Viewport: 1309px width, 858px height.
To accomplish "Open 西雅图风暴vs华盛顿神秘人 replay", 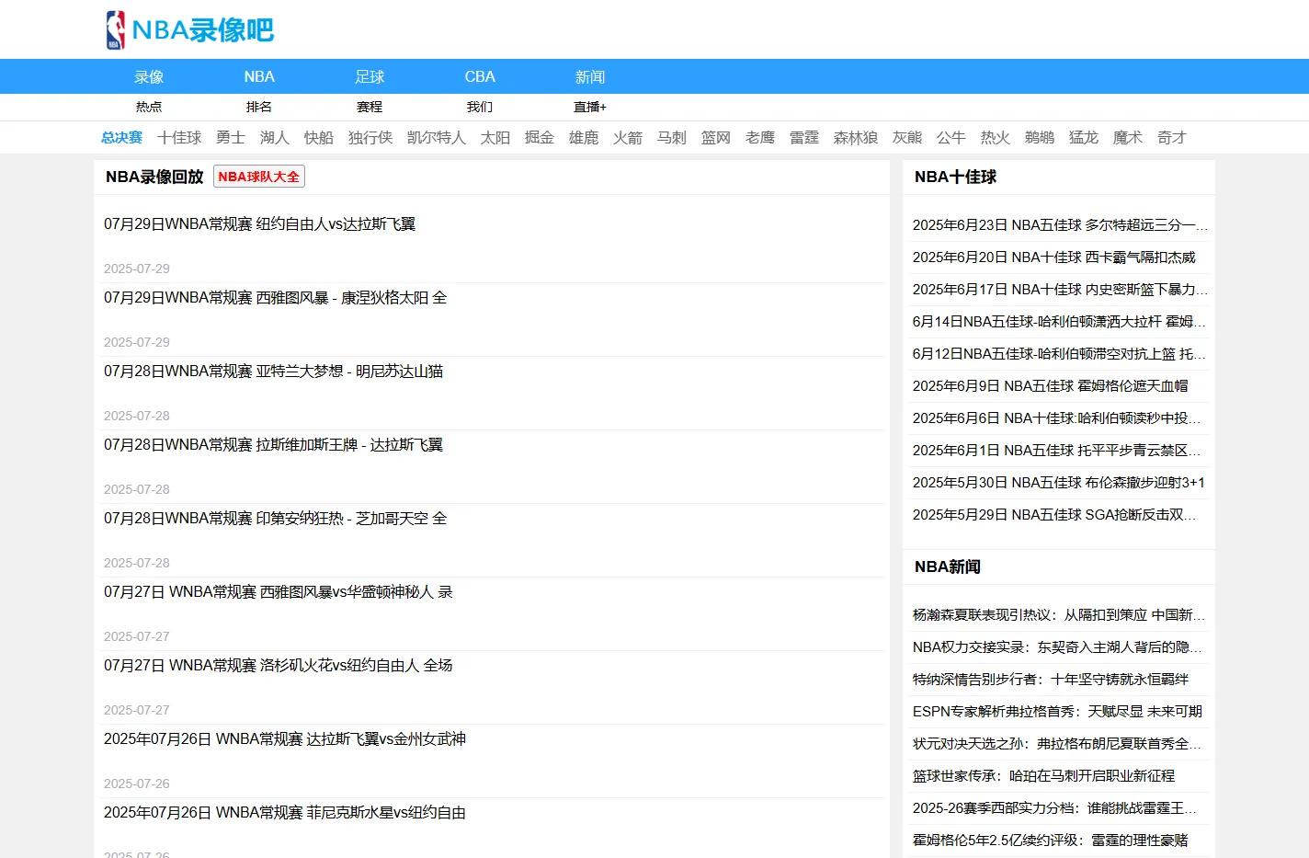I will (279, 592).
